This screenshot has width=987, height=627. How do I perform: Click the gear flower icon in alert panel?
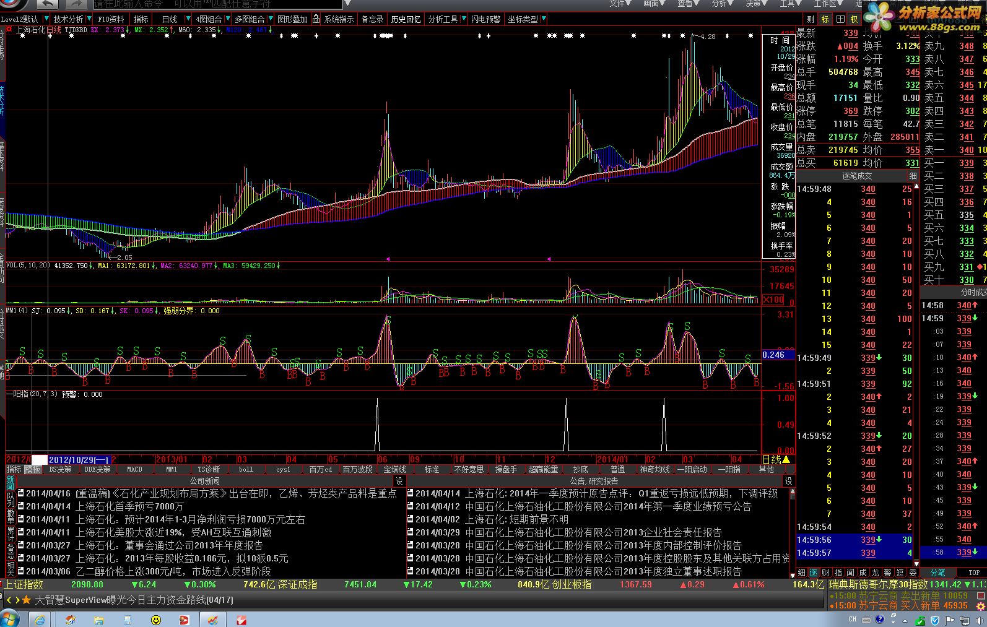tap(980, 606)
